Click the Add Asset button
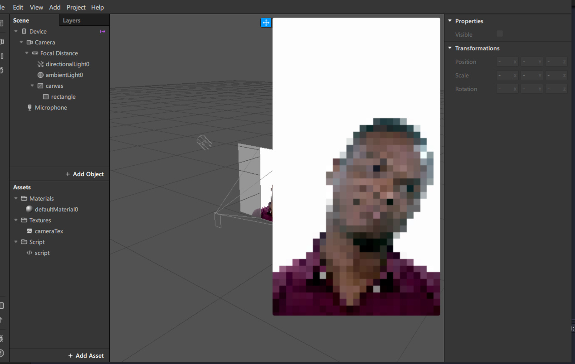Screen dimensions: 575x364 [86, 356]
